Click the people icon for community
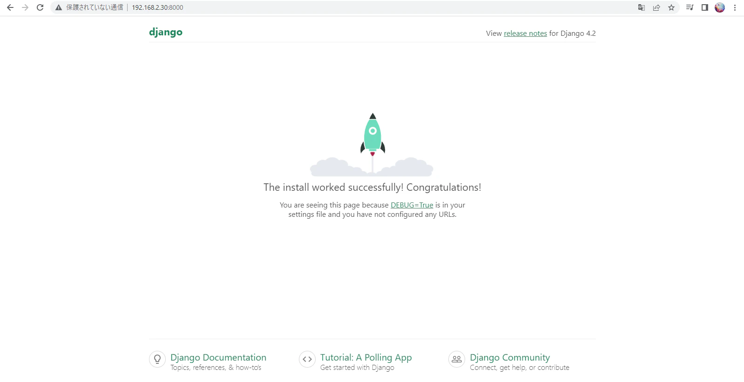 [x=457, y=359]
